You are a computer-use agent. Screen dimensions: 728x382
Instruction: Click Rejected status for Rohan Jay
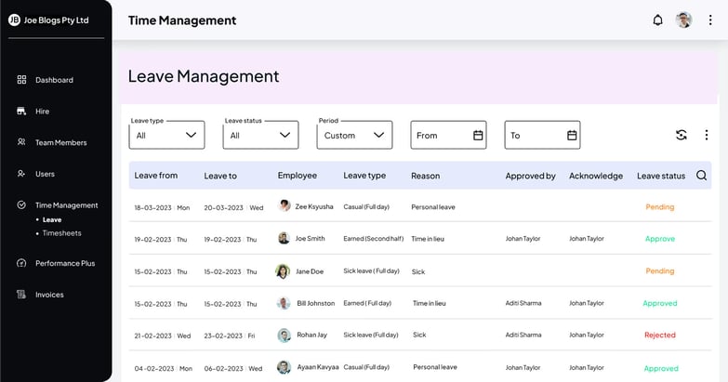tap(659, 336)
